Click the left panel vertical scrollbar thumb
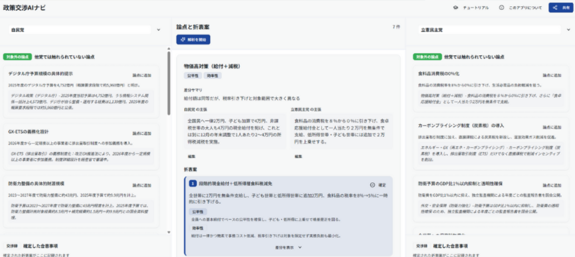Image resolution: width=575 pixels, height=257 pixels. 169,83
